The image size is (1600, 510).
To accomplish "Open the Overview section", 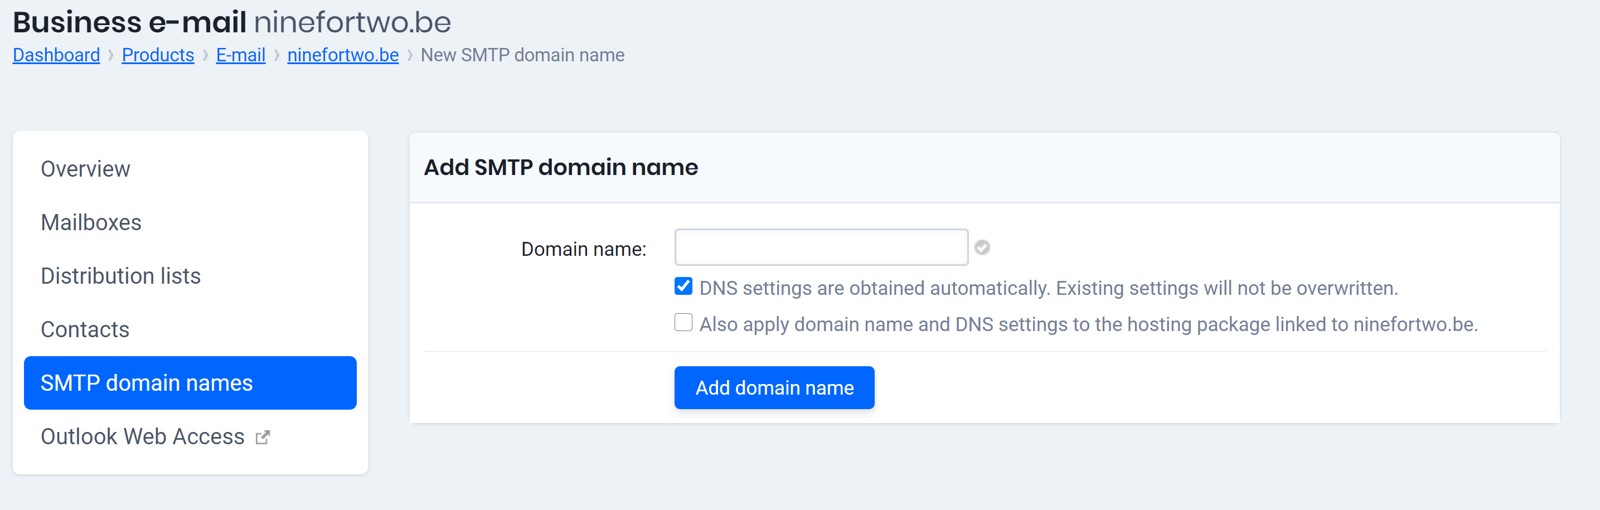I will [x=85, y=168].
